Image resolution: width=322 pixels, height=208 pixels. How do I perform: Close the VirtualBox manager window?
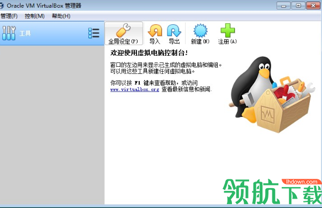313,6
